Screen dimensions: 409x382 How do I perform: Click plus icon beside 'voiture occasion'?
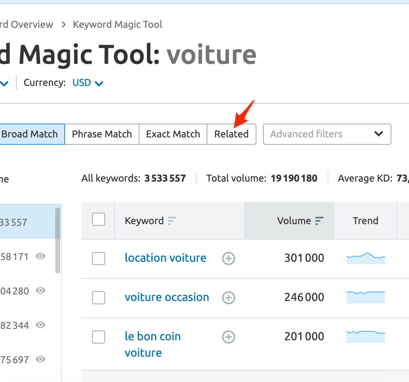tap(228, 298)
